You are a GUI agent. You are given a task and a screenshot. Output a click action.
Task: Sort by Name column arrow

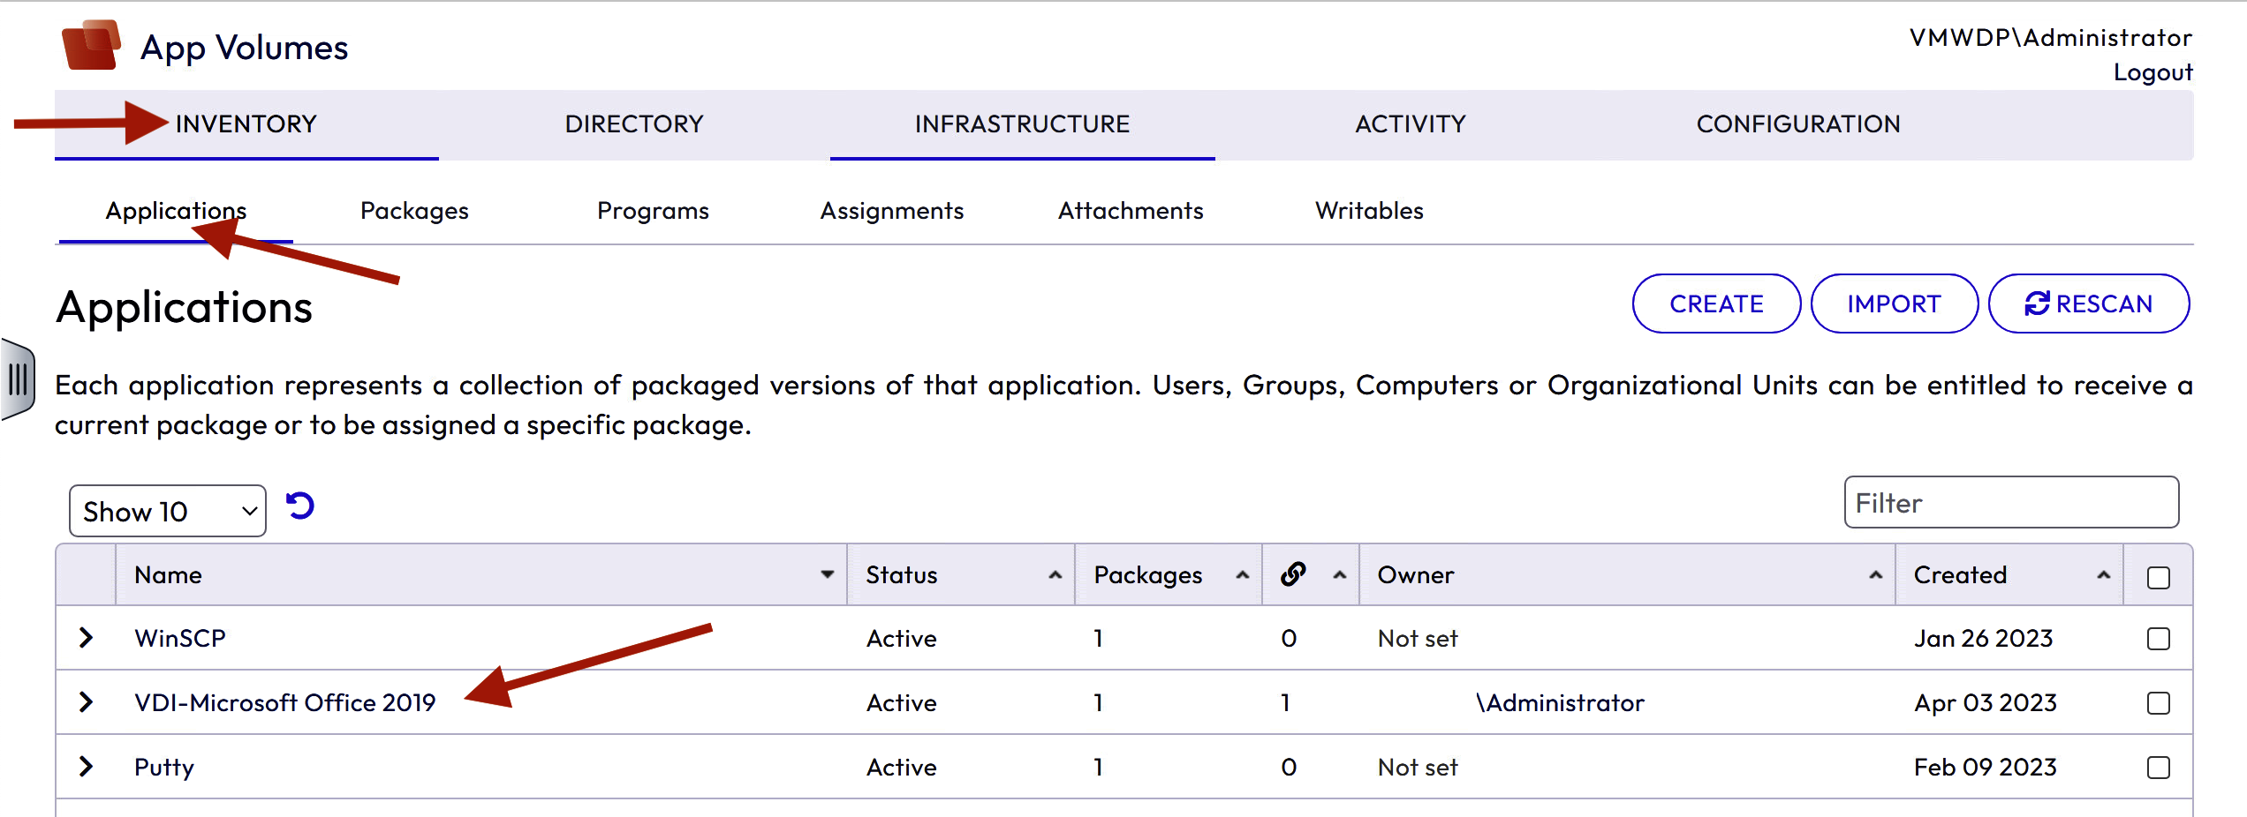[x=827, y=574]
